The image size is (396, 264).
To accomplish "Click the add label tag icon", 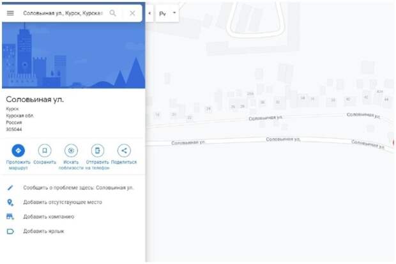I will [10, 231].
